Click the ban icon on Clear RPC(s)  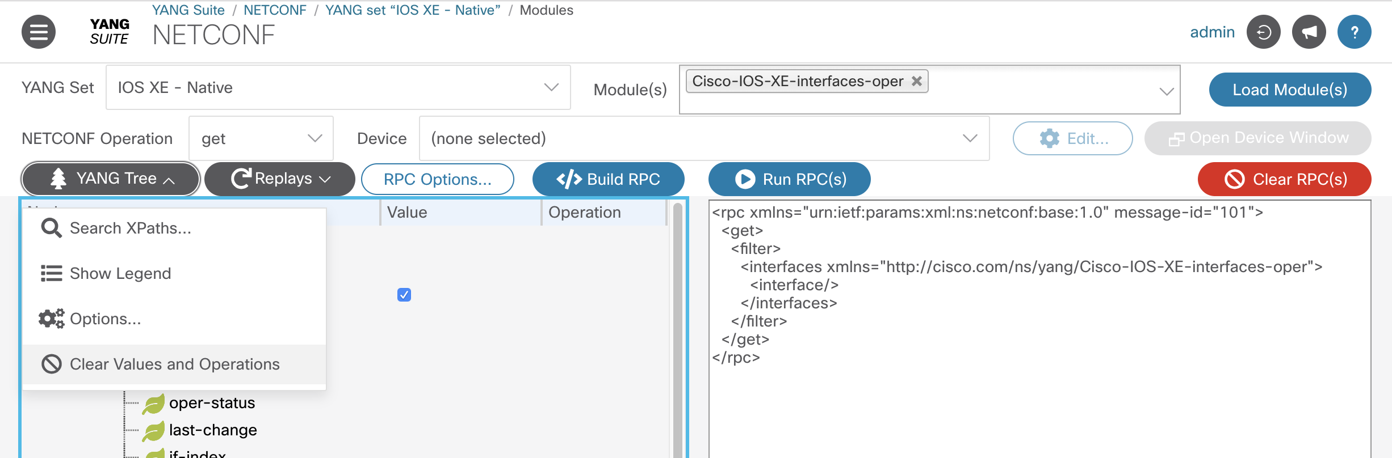pyautogui.click(x=1235, y=179)
